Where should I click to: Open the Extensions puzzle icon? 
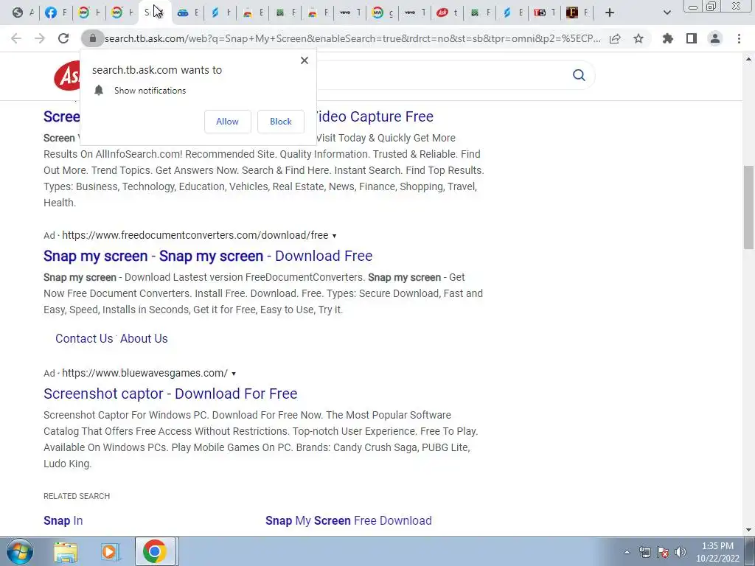click(x=667, y=38)
